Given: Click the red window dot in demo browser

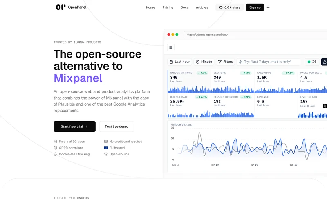Looking at the screenshot, I should pos(168,35).
